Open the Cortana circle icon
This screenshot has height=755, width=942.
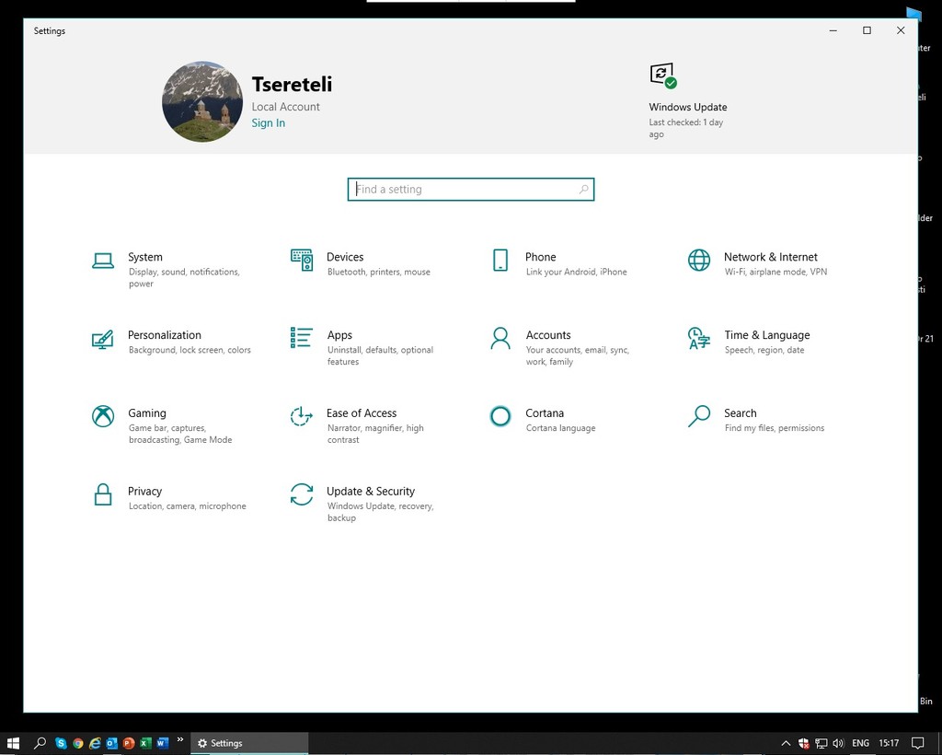click(500, 416)
